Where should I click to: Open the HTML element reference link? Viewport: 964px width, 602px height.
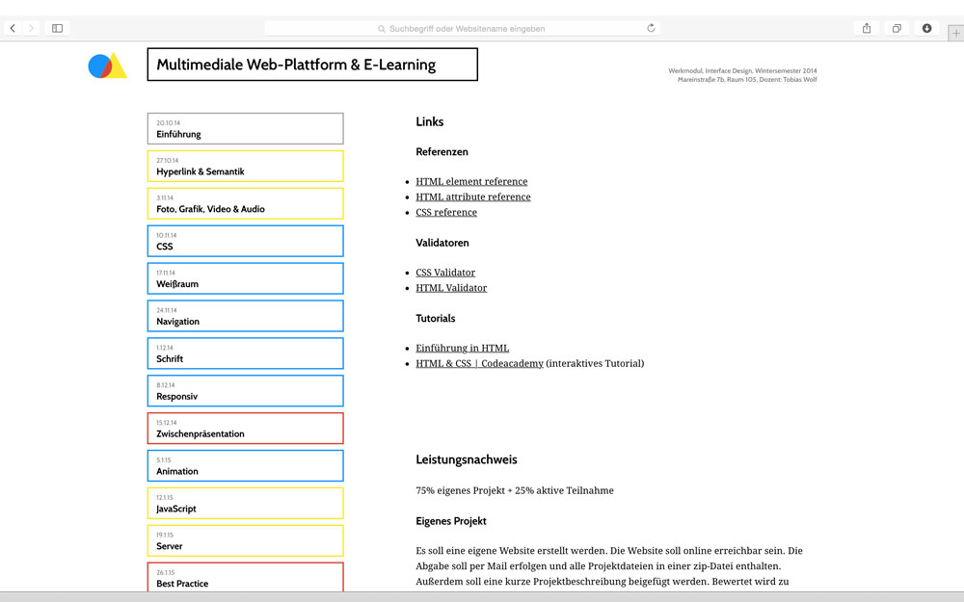click(x=471, y=181)
